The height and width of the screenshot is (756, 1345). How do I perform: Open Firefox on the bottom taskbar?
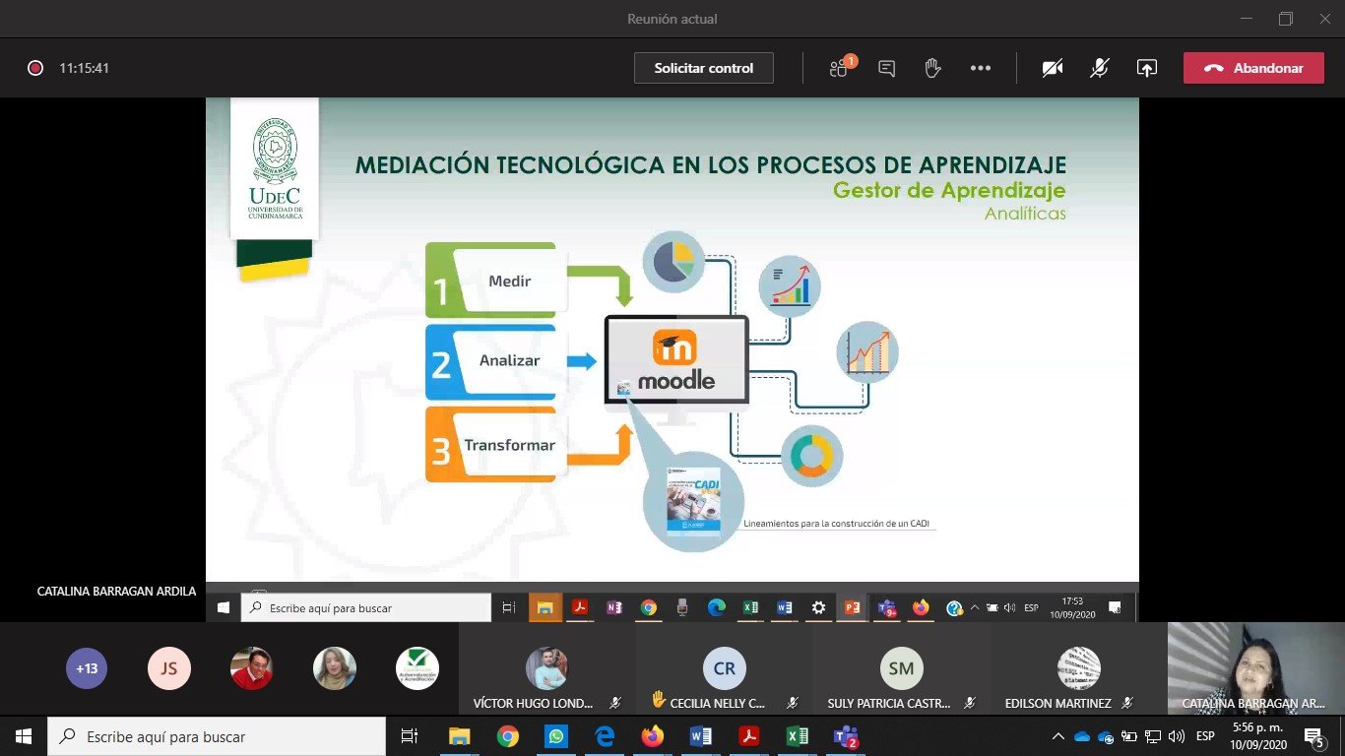[653, 736]
